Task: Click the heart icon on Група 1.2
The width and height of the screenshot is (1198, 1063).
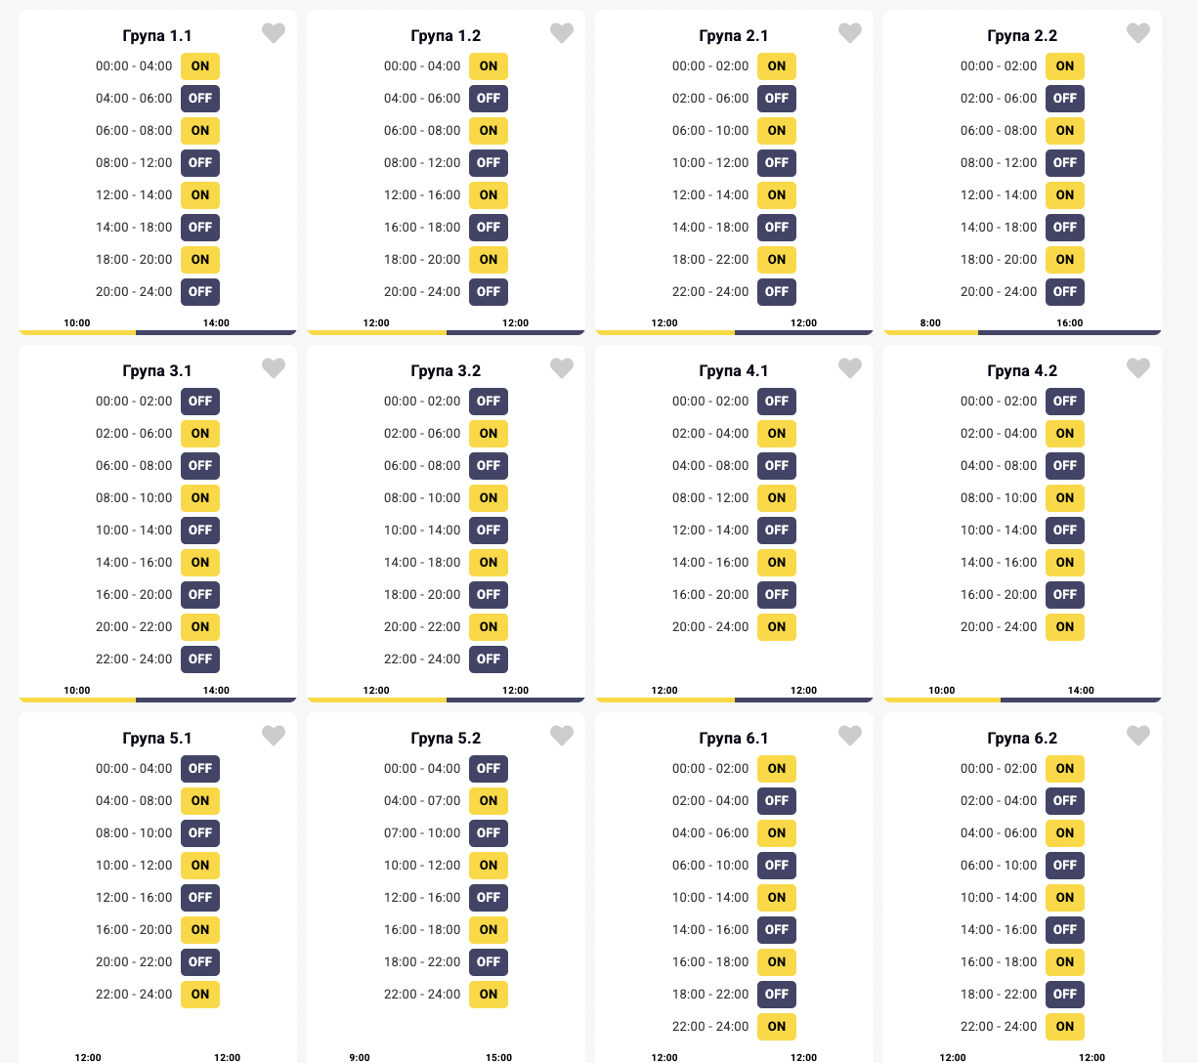Action: 562,33
